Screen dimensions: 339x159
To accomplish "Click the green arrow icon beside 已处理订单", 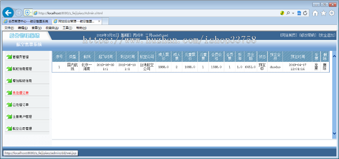I will pyautogui.click(x=9, y=105).
